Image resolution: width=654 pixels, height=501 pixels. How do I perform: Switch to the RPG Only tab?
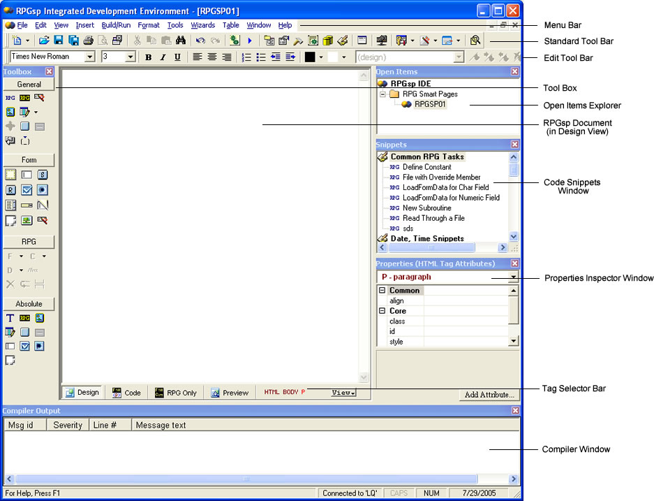coord(176,393)
